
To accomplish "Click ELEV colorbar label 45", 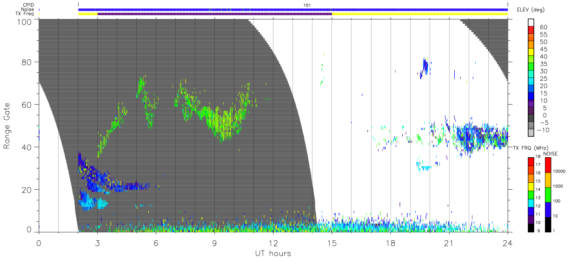I will pyautogui.click(x=544, y=49).
